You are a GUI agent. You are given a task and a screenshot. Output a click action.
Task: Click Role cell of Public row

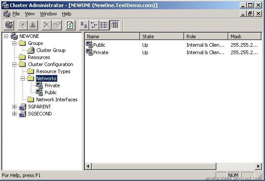click(205, 45)
